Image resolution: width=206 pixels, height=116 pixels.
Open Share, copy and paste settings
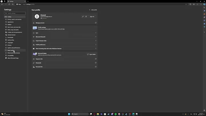(x=15, y=30)
